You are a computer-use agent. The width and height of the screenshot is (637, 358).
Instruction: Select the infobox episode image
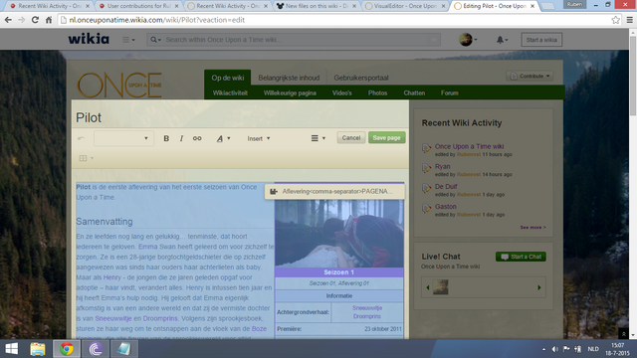pos(339,234)
